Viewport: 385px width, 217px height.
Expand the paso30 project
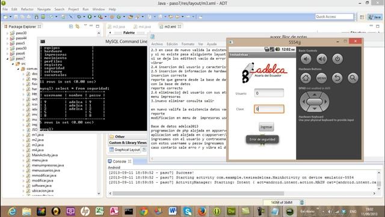(7, 33)
